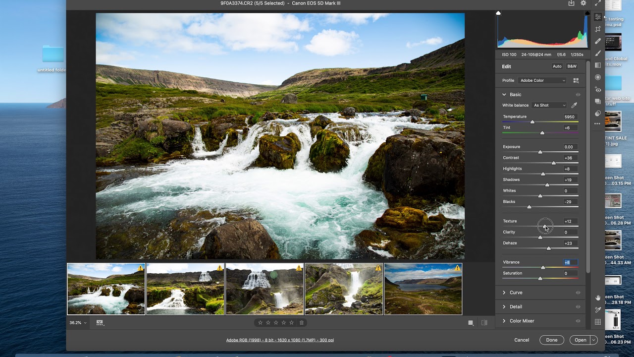
Task: Expand the Curve panel
Action: pos(504,293)
